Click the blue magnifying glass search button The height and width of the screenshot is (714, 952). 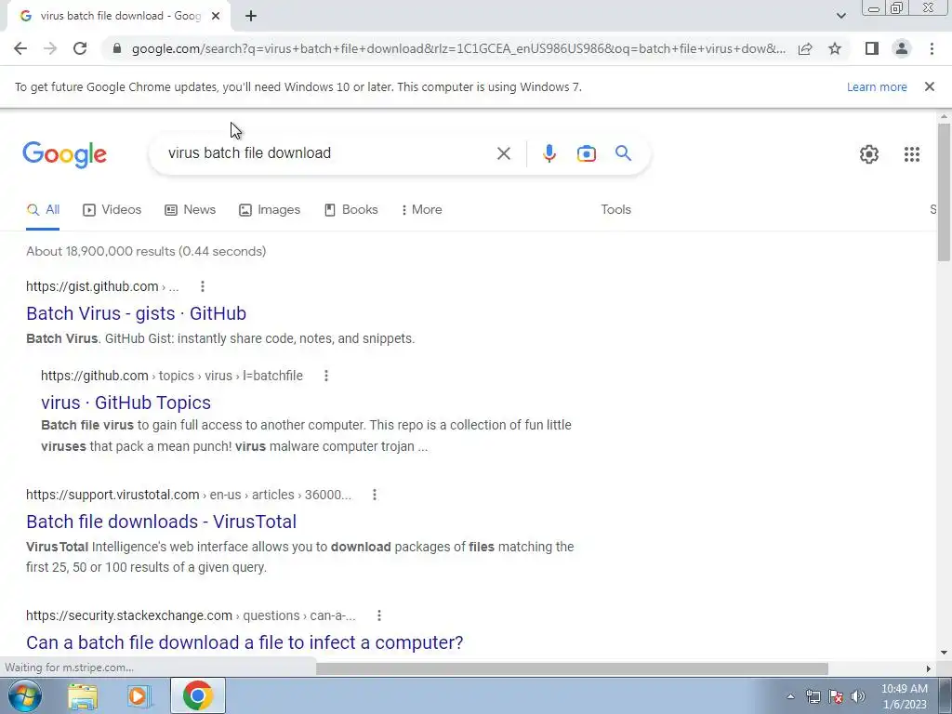coord(623,153)
